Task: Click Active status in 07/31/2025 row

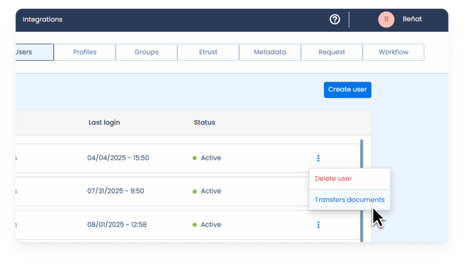Action: click(207, 191)
